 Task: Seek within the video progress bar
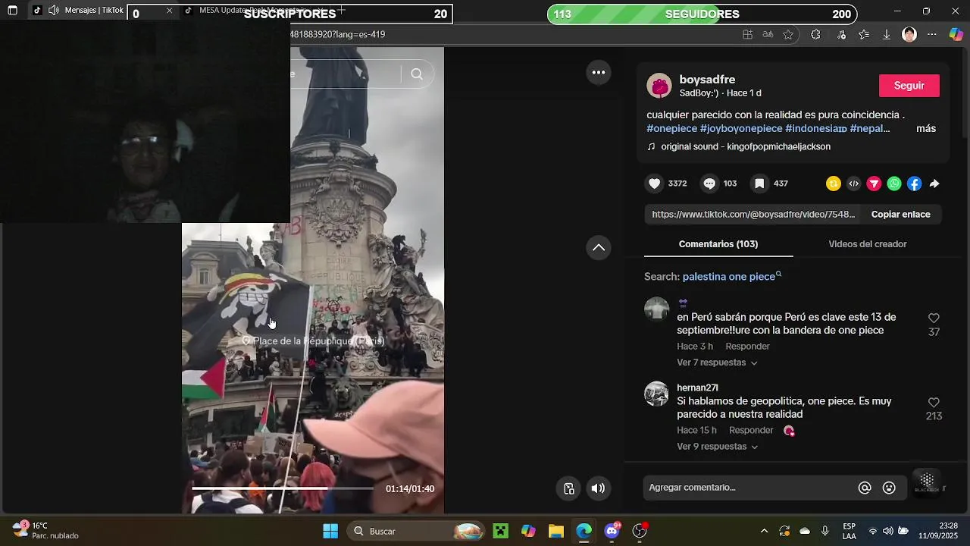(x=282, y=489)
